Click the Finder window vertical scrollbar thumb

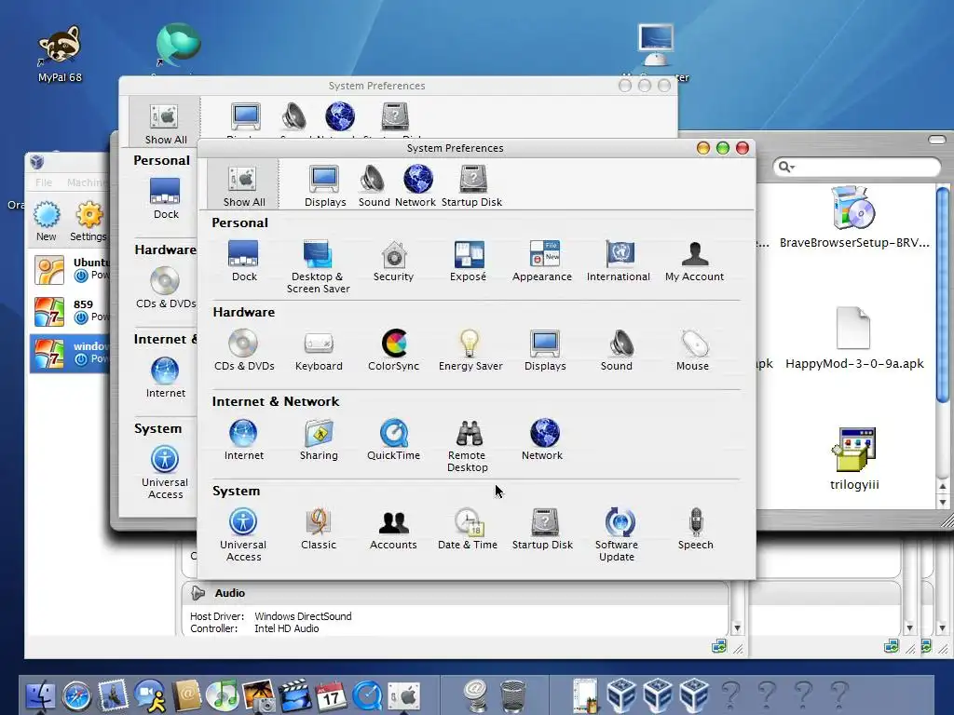[x=943, y=295]
